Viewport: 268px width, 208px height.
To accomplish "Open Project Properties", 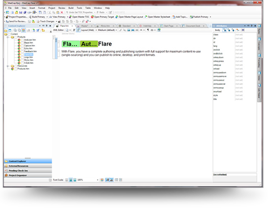I will [17, 17].
